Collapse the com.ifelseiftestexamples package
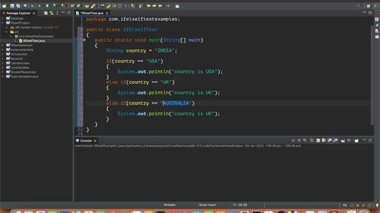The image size is (380, 213). 11,36
